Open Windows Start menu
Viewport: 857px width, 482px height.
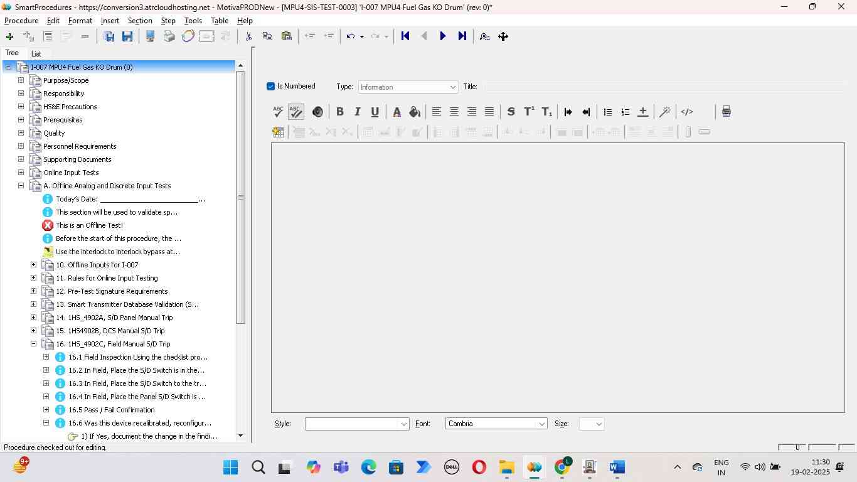[230, 468]
